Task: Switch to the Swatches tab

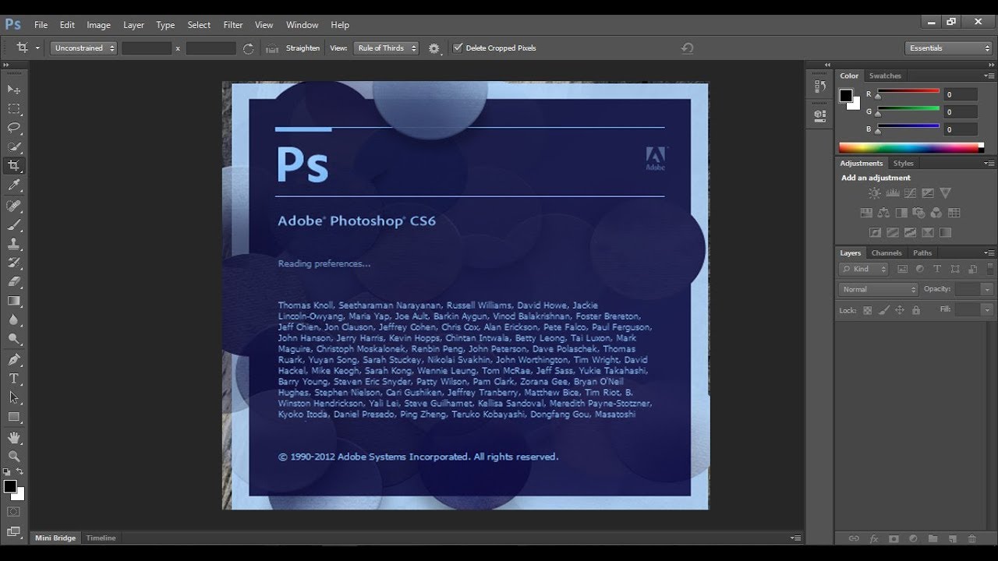Action: tap(885, 76)
